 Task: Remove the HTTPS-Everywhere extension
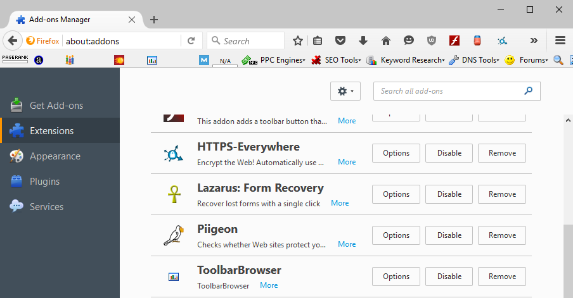[x=502, y=153]
